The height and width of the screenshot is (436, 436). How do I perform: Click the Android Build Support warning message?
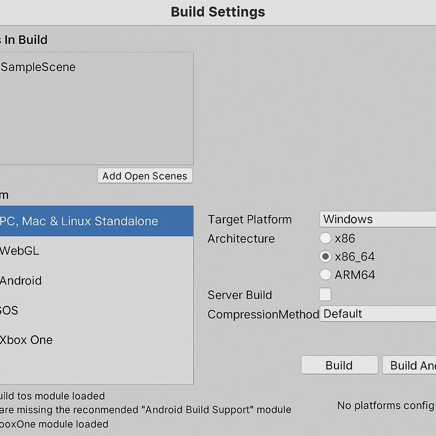click(x=146, y=410)
